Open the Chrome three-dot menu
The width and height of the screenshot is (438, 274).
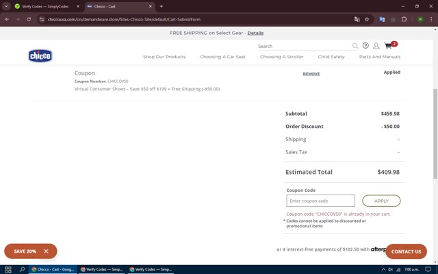[431, 19]
